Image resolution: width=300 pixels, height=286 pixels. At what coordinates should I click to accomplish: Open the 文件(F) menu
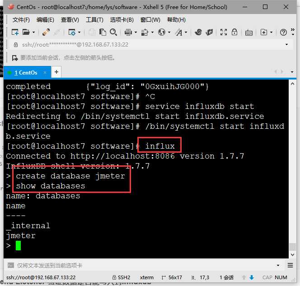click(x=21, y=20)
